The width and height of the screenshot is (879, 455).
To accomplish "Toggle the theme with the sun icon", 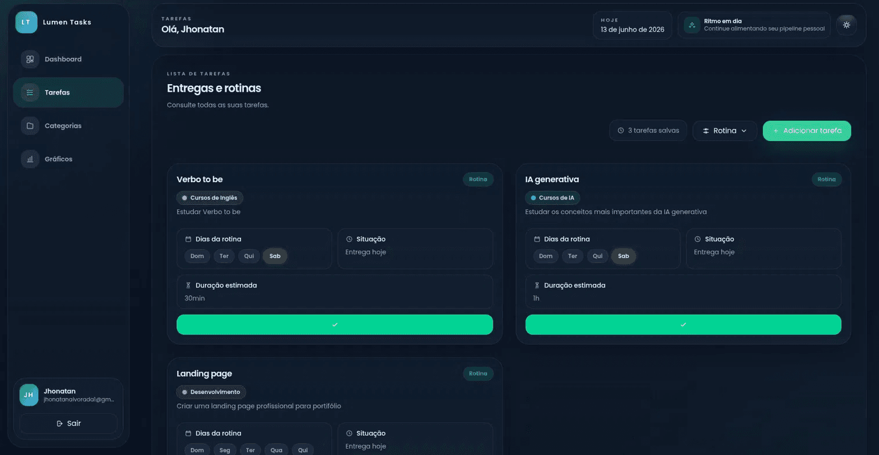I will pos(846,25).
